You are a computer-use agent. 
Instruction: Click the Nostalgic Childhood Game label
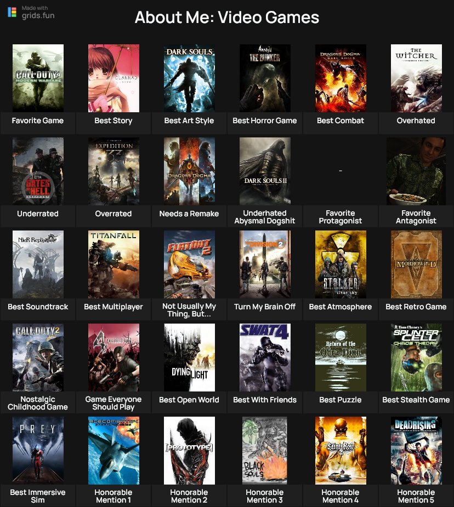[38, 403]
